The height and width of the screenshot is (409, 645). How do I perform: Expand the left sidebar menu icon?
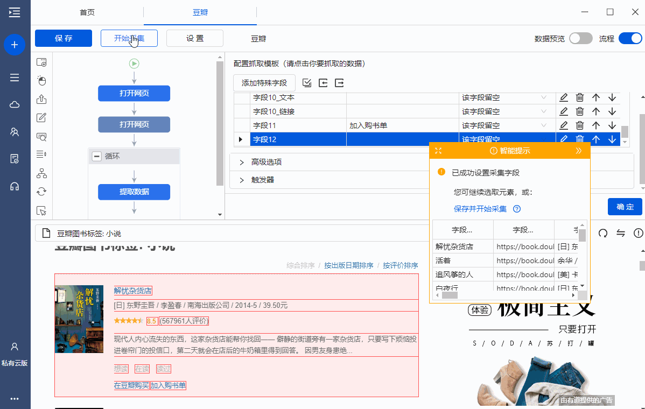(x=15, y=12)
